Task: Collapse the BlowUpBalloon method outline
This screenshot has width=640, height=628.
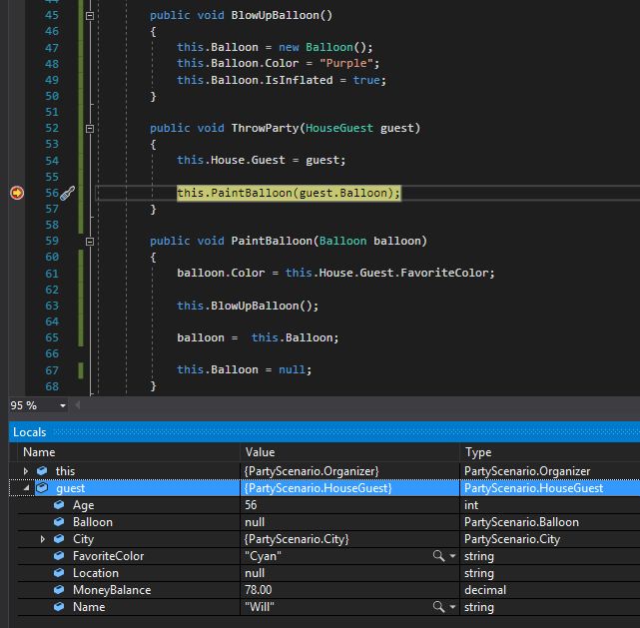Action: pos(90,16)
